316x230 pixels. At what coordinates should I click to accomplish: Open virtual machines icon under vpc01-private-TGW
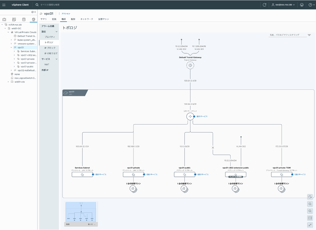click(282, 189)
